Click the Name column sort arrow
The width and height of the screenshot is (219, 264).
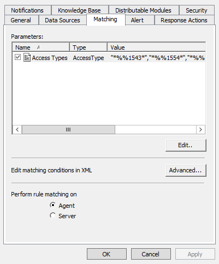coord(39,47)
